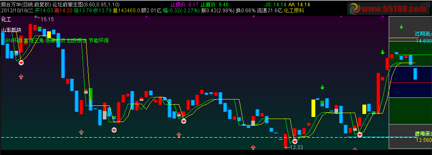Click the 创投概念 concept tag
This screenshot has width=432, height=155.
(77, 41)
